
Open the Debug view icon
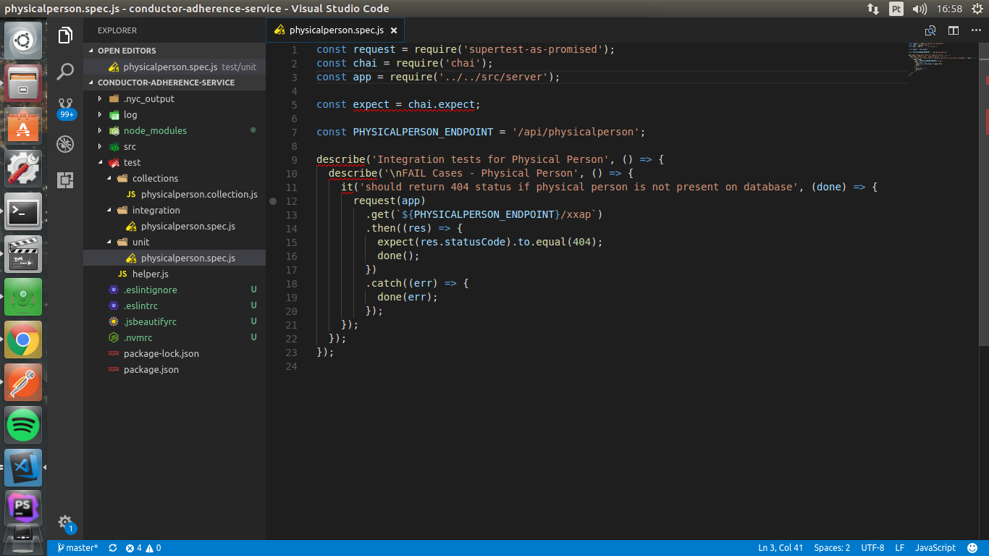pos(65,143)
